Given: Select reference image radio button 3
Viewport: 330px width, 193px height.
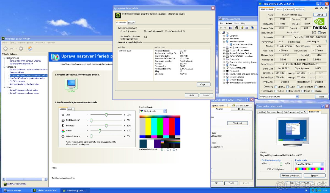Looking at the screenshot, I should (174, 150).
